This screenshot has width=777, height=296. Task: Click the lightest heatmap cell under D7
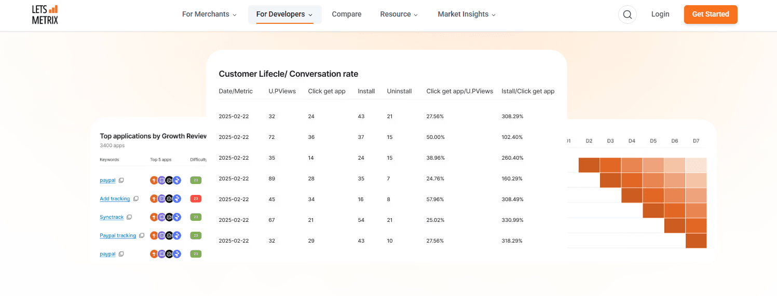[x=696, y=165]
